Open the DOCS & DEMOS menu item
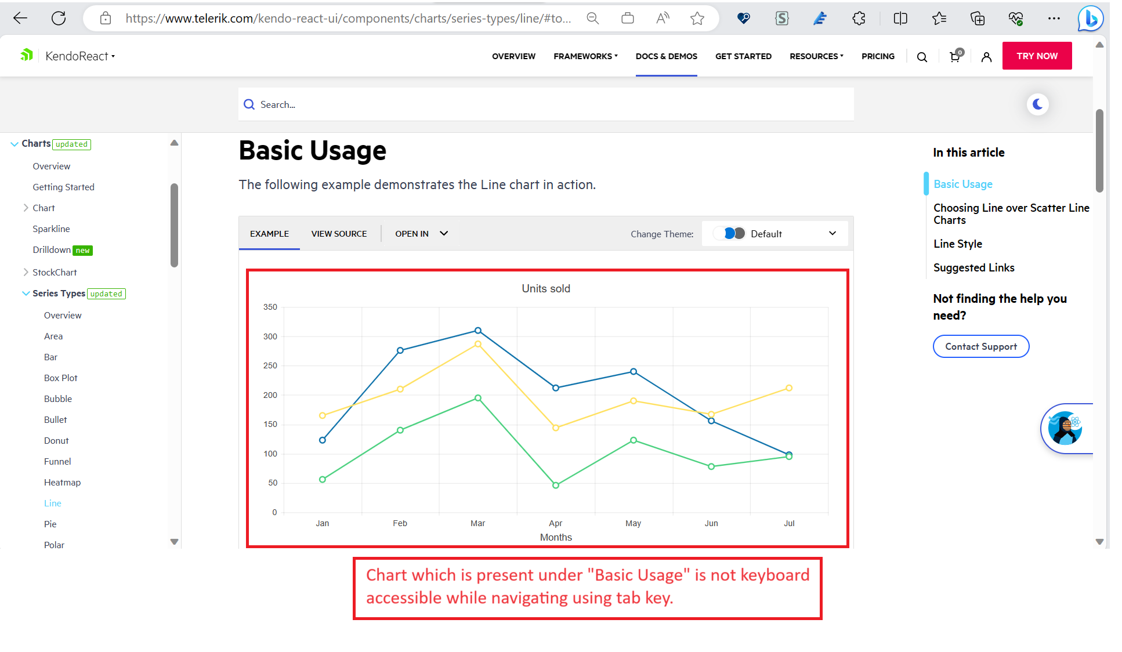The height and width of the screenshot is (652, 1122). (x=666, y=56)
